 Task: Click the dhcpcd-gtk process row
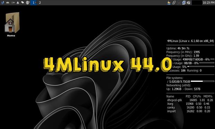pos(190,100)
